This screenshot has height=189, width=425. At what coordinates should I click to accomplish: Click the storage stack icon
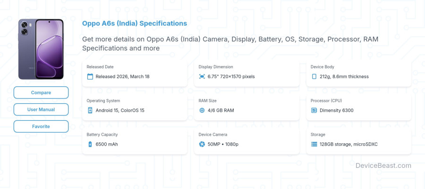coord(314,144)
